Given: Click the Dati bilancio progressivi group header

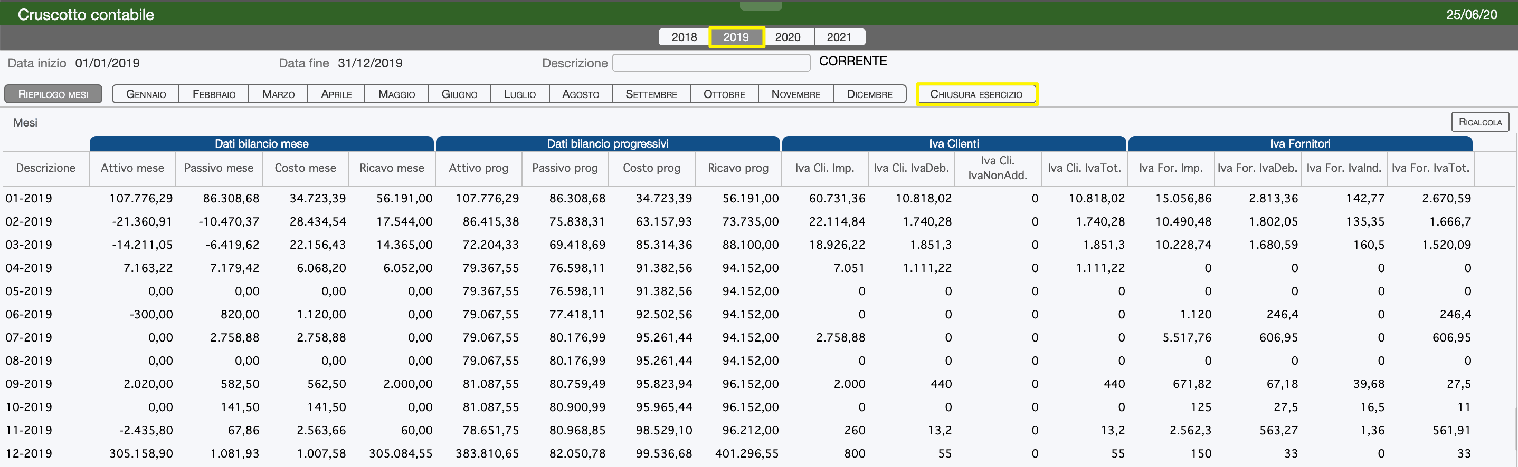Looking at the screenshot, I should coord(608,143).
